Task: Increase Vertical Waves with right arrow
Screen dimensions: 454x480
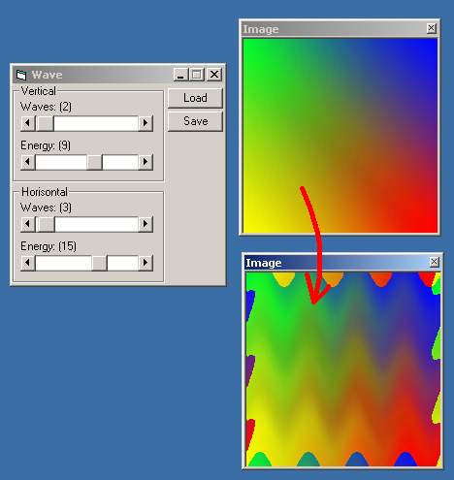Action: 146,123
